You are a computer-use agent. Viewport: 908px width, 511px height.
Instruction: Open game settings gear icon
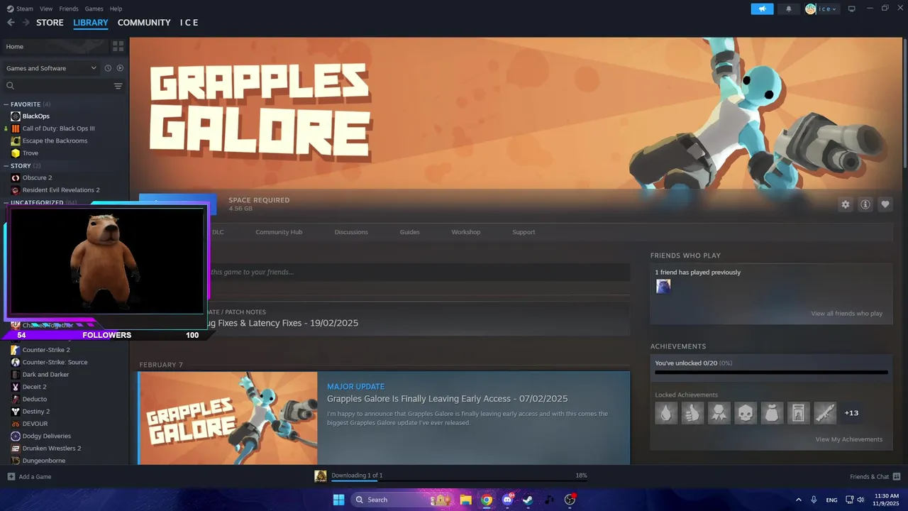click(x=845, y=204)
